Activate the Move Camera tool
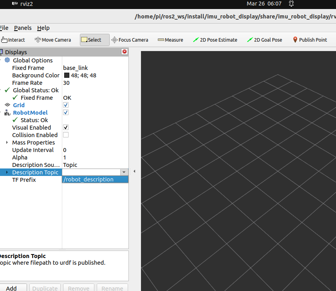Viewport: 336px width, 291px height. [53, 40]
